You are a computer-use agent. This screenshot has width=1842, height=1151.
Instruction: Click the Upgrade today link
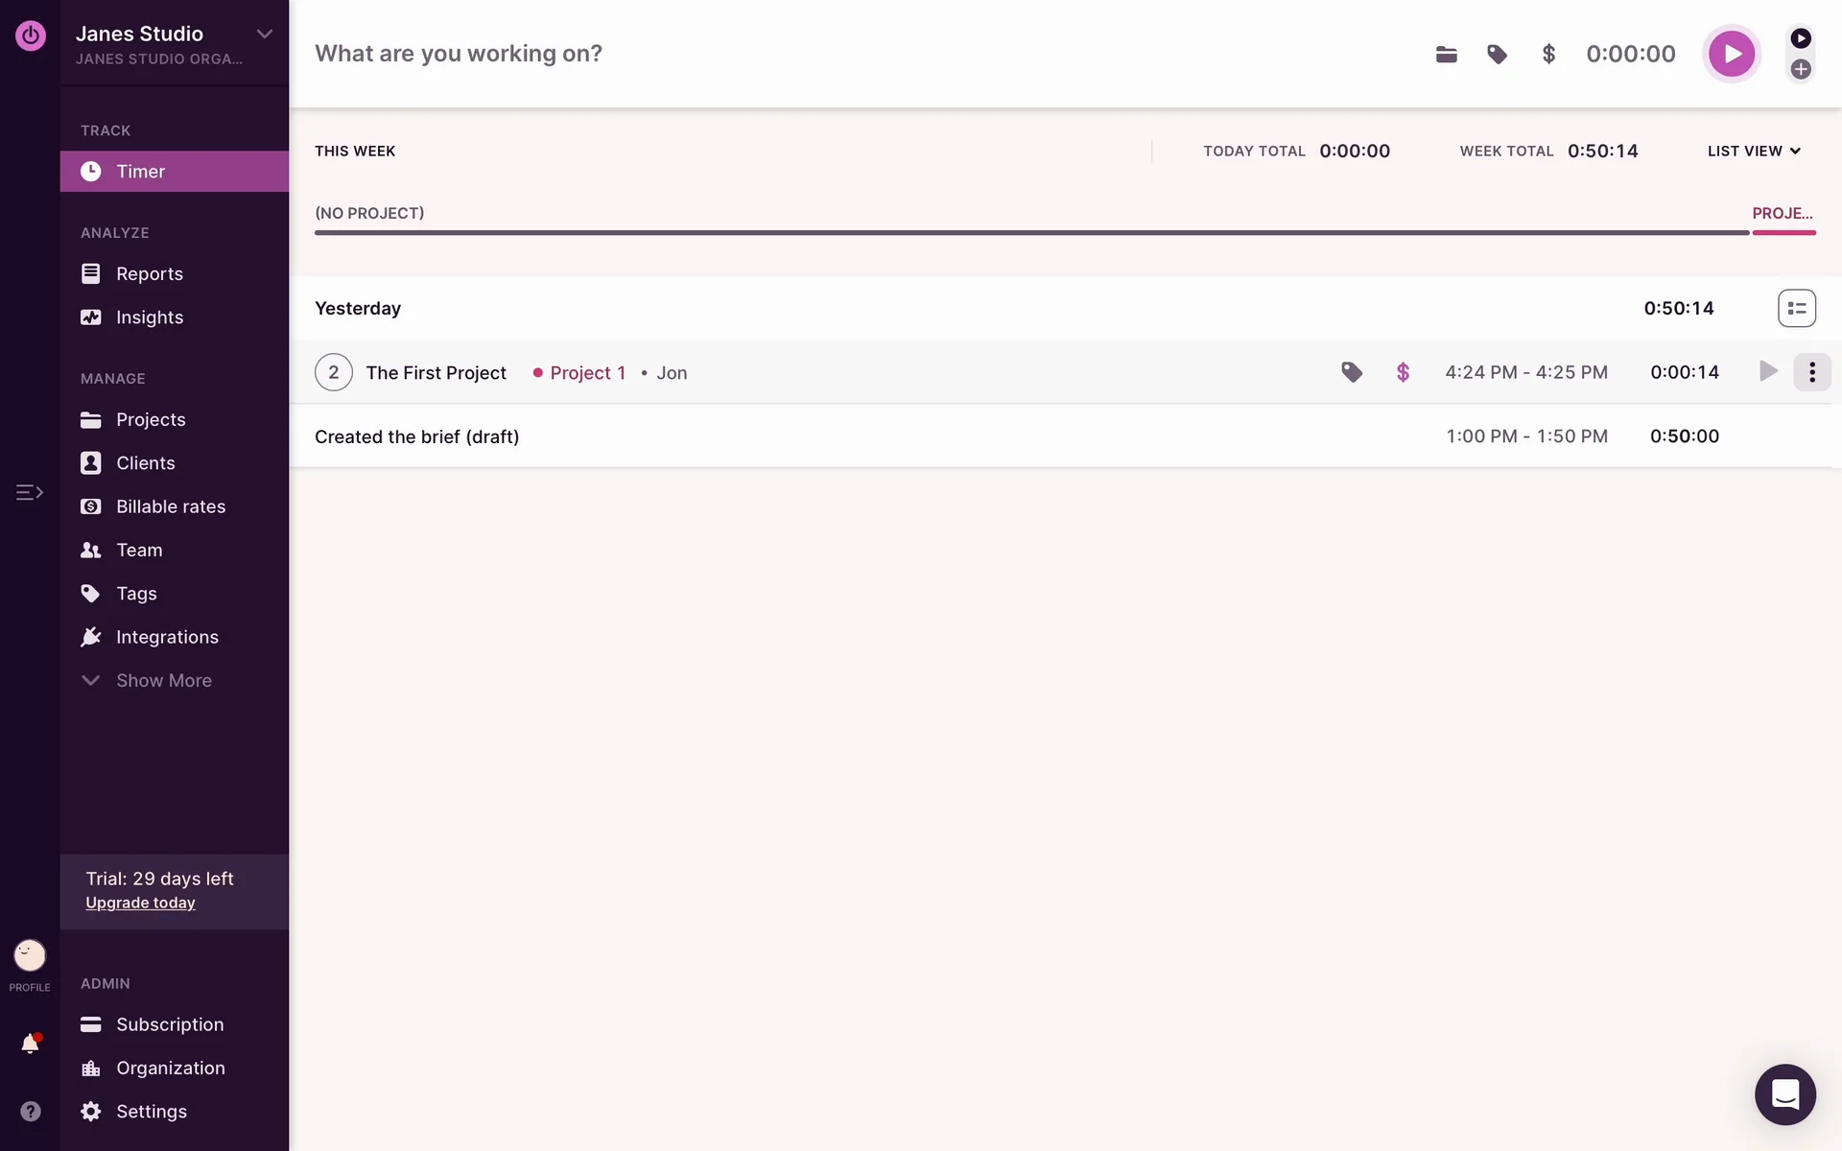(x=140, y=903)
